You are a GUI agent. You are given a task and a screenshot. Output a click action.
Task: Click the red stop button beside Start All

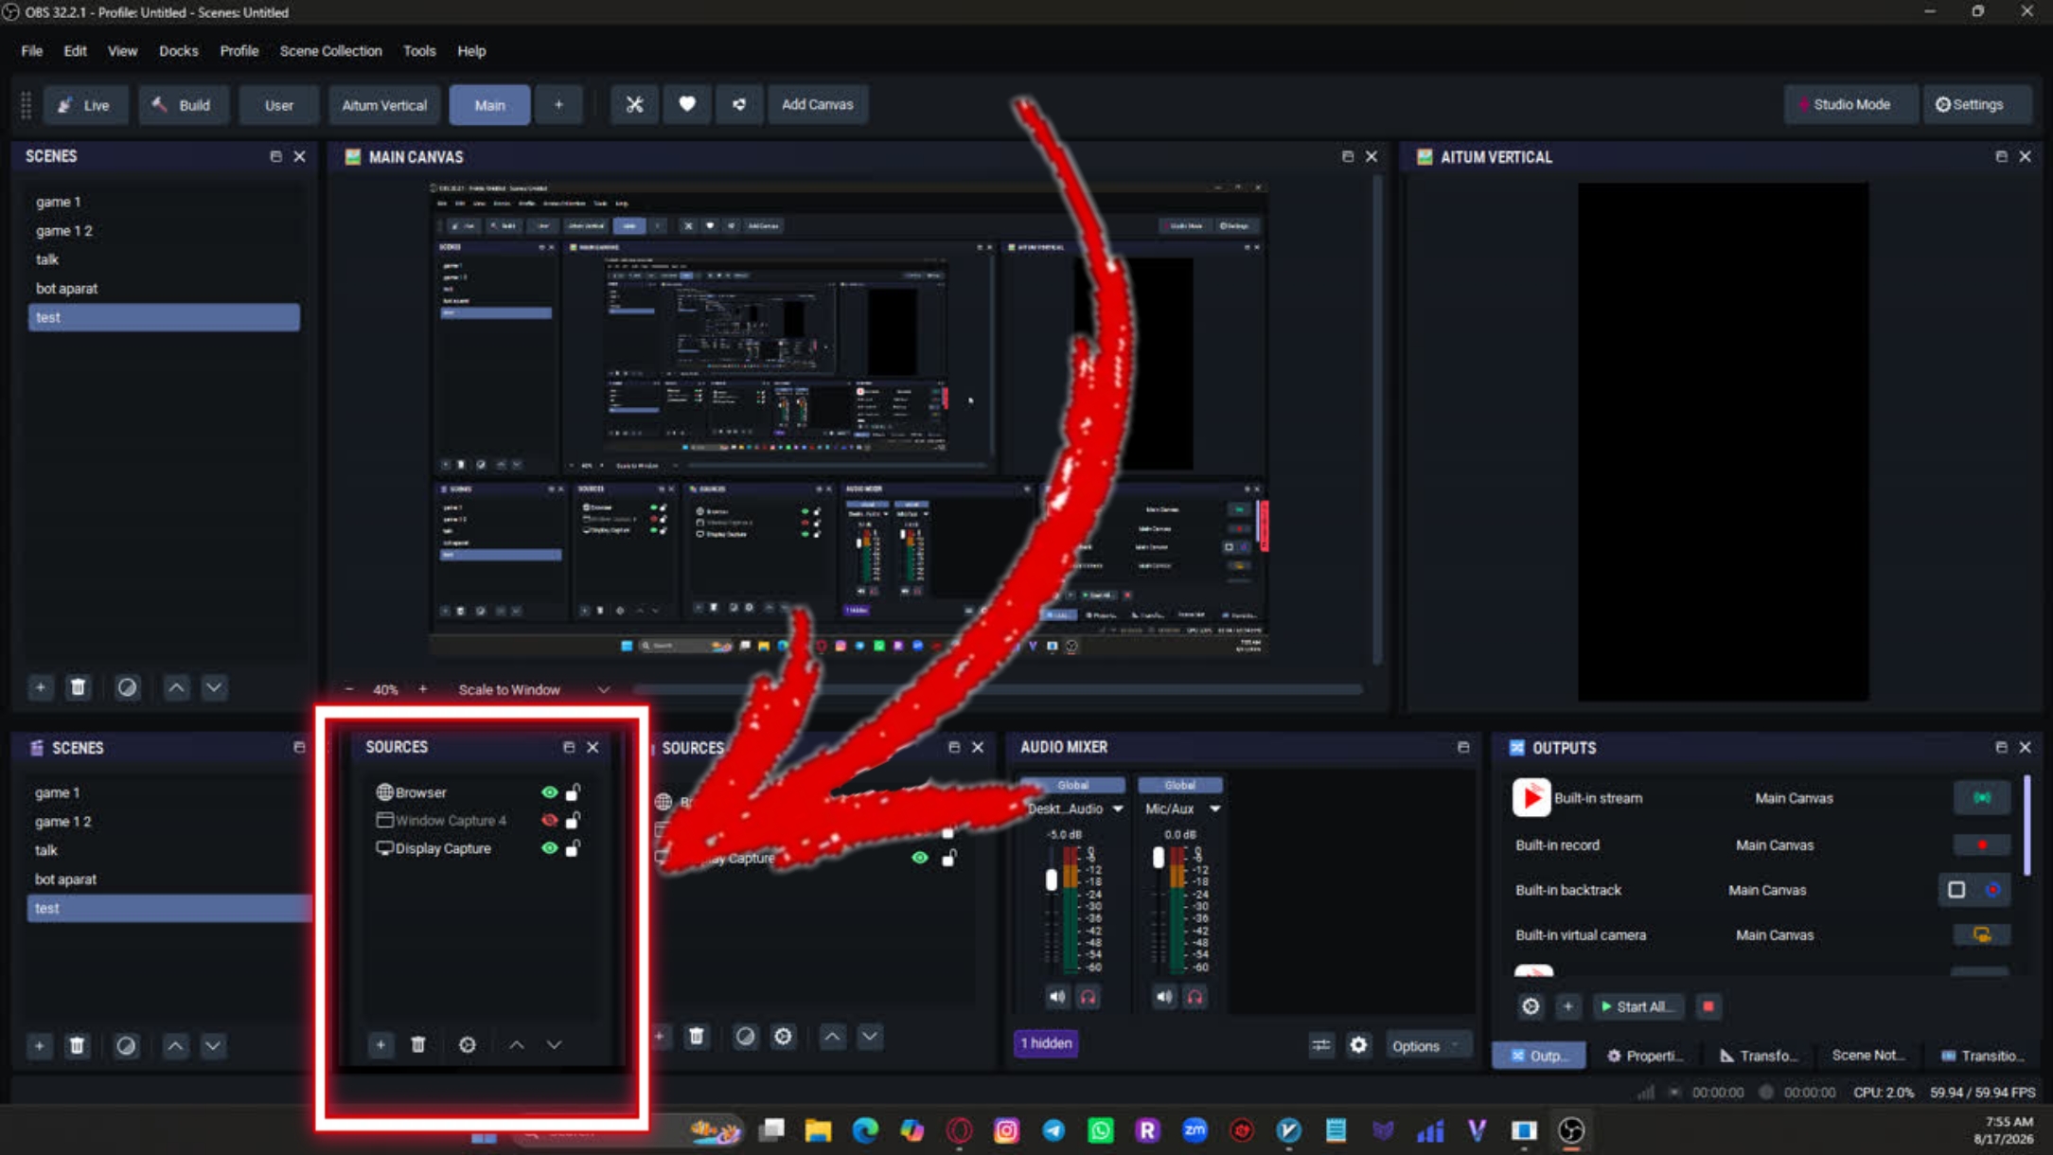(1708, 1006)
